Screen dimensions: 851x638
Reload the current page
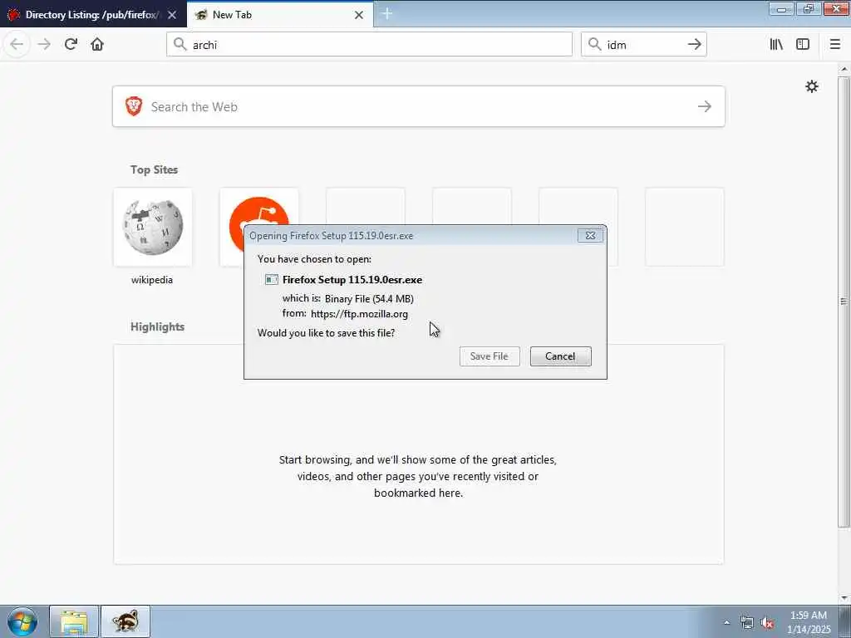coord(71,45)
